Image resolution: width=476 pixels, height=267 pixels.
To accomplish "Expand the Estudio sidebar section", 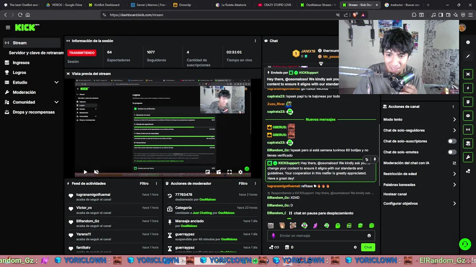I will point(57,82).
